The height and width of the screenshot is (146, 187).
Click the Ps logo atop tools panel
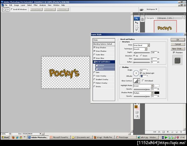pos(137,19)
